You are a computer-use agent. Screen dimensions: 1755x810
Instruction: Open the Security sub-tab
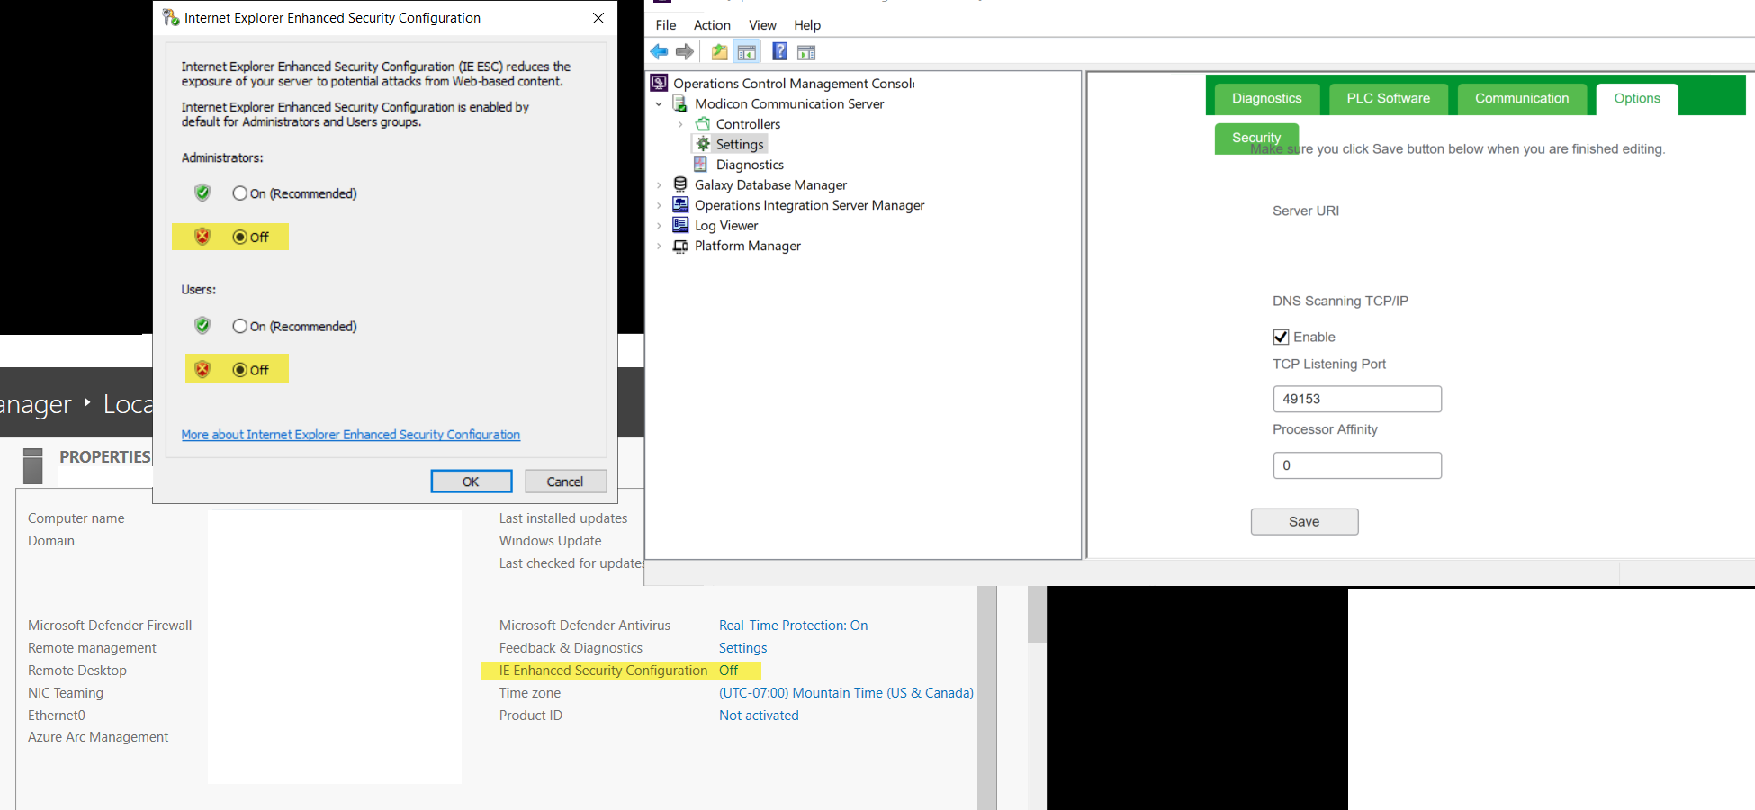[1256, 138]
